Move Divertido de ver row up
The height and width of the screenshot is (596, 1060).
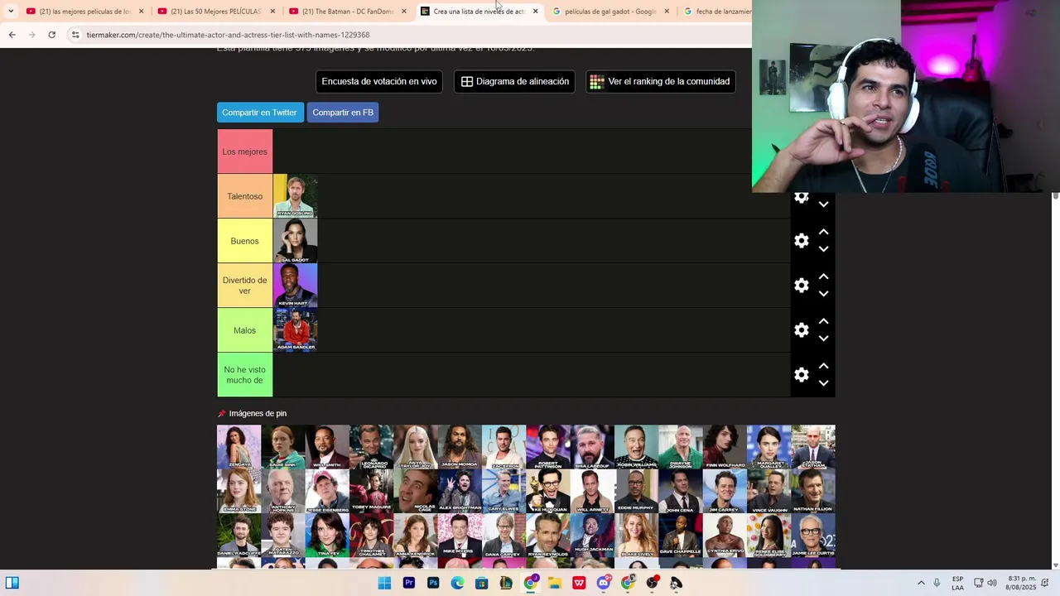pos(823,277)
